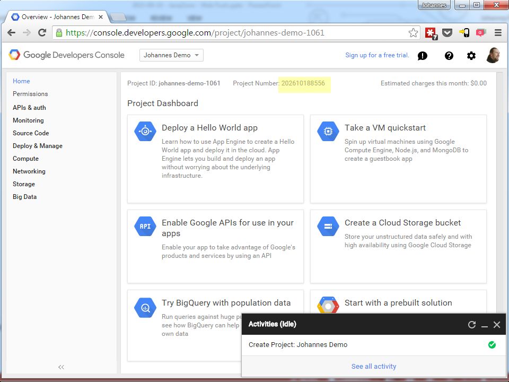Click the Johannes profile button in title bar
This screenshot has height=382, width=509.
pos(434,5)
